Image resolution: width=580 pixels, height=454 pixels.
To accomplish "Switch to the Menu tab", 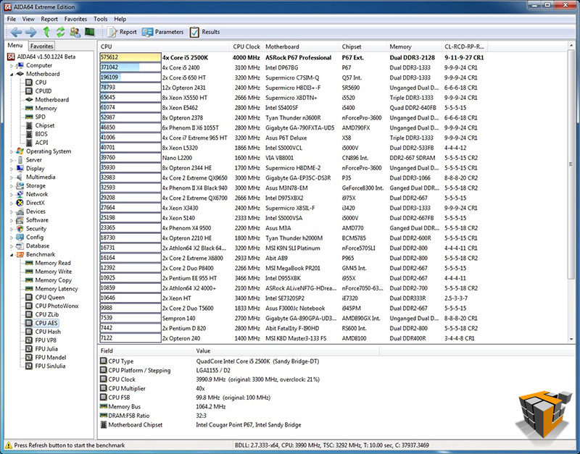I will click(15, 46).
